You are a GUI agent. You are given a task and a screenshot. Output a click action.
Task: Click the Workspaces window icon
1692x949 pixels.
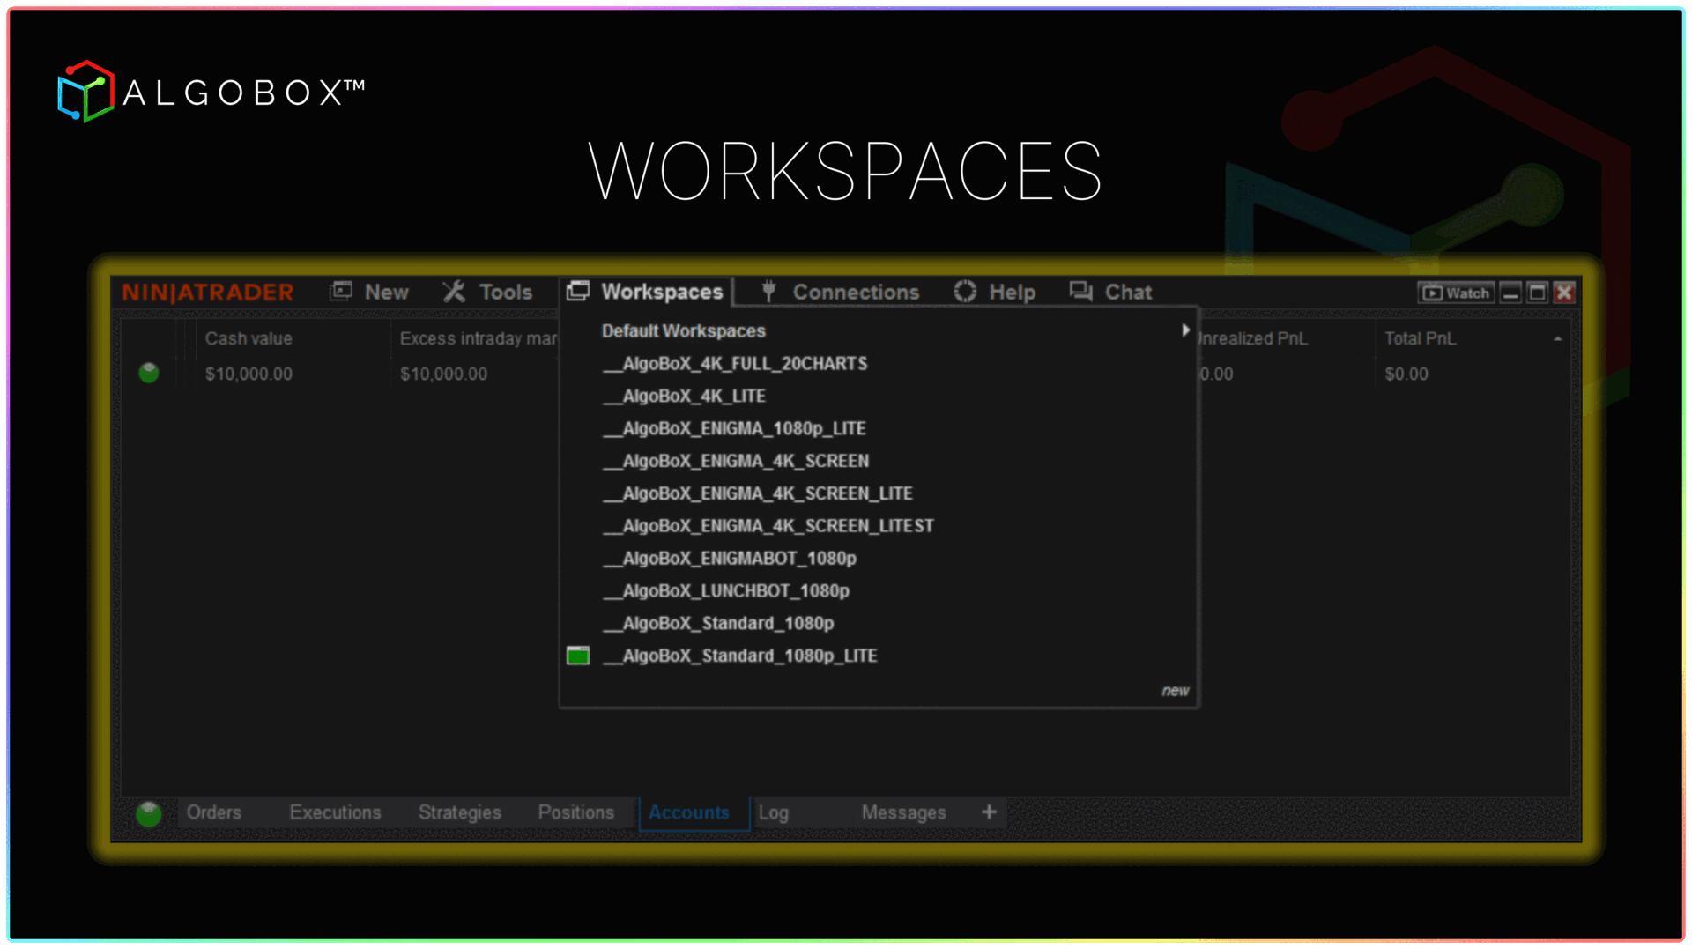[578, 292]
